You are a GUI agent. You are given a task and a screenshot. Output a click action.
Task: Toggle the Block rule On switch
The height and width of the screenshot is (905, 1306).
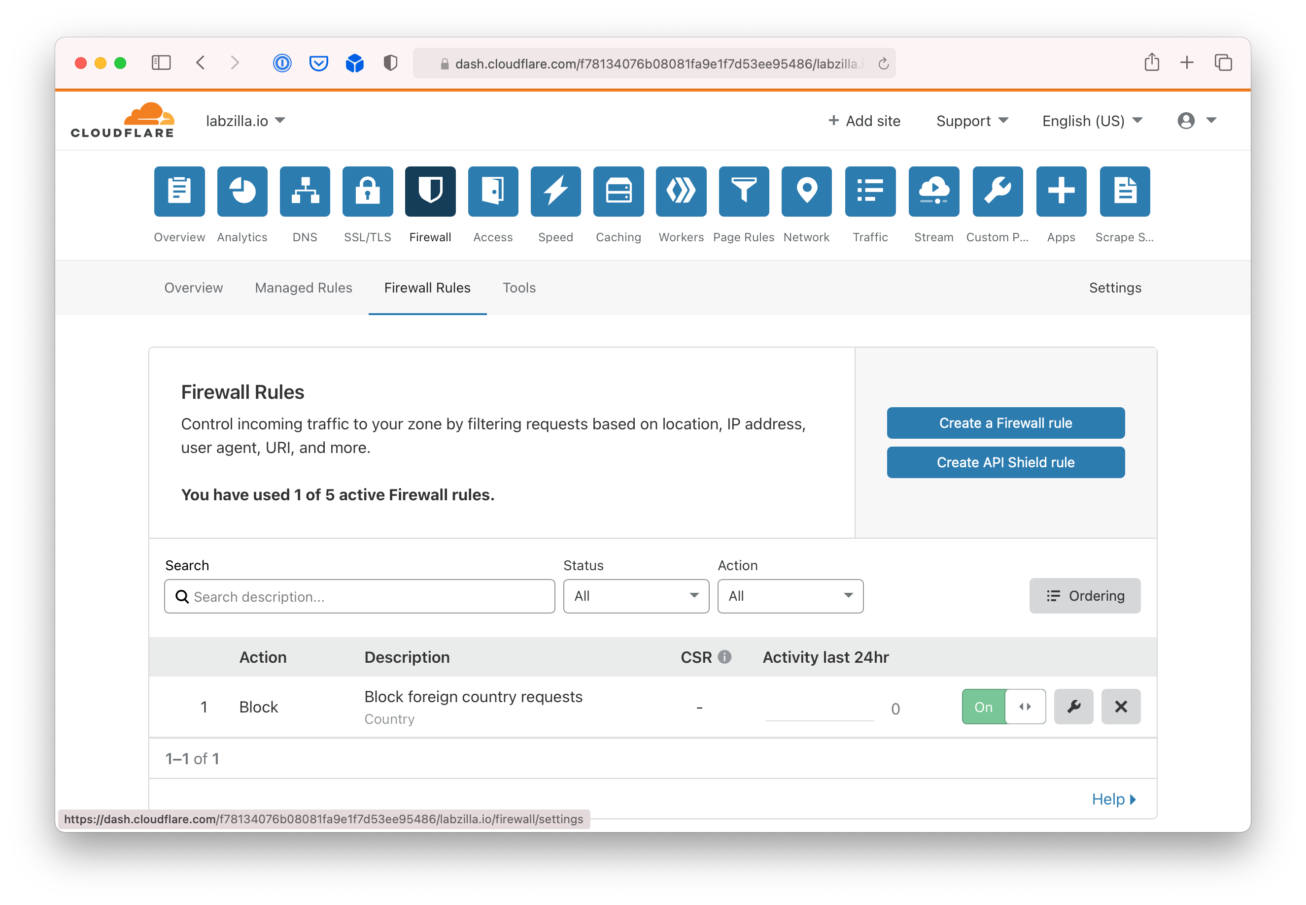(1003, 707)
